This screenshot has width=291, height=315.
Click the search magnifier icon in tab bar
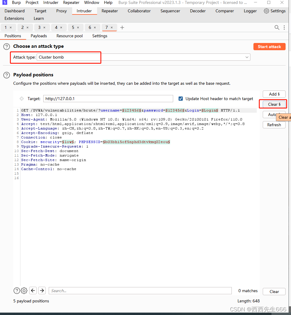click(277, 27)
